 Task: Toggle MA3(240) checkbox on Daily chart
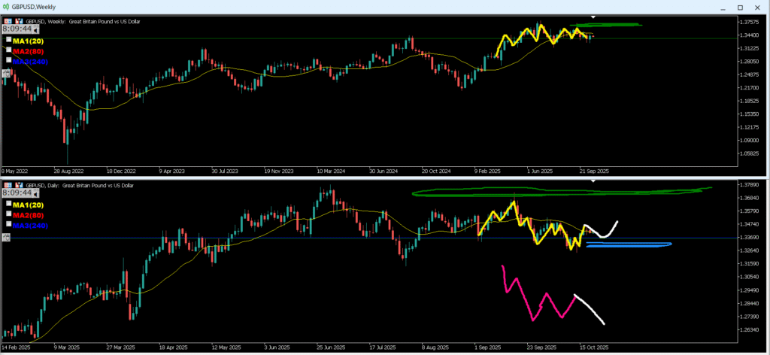pos(9,224)
